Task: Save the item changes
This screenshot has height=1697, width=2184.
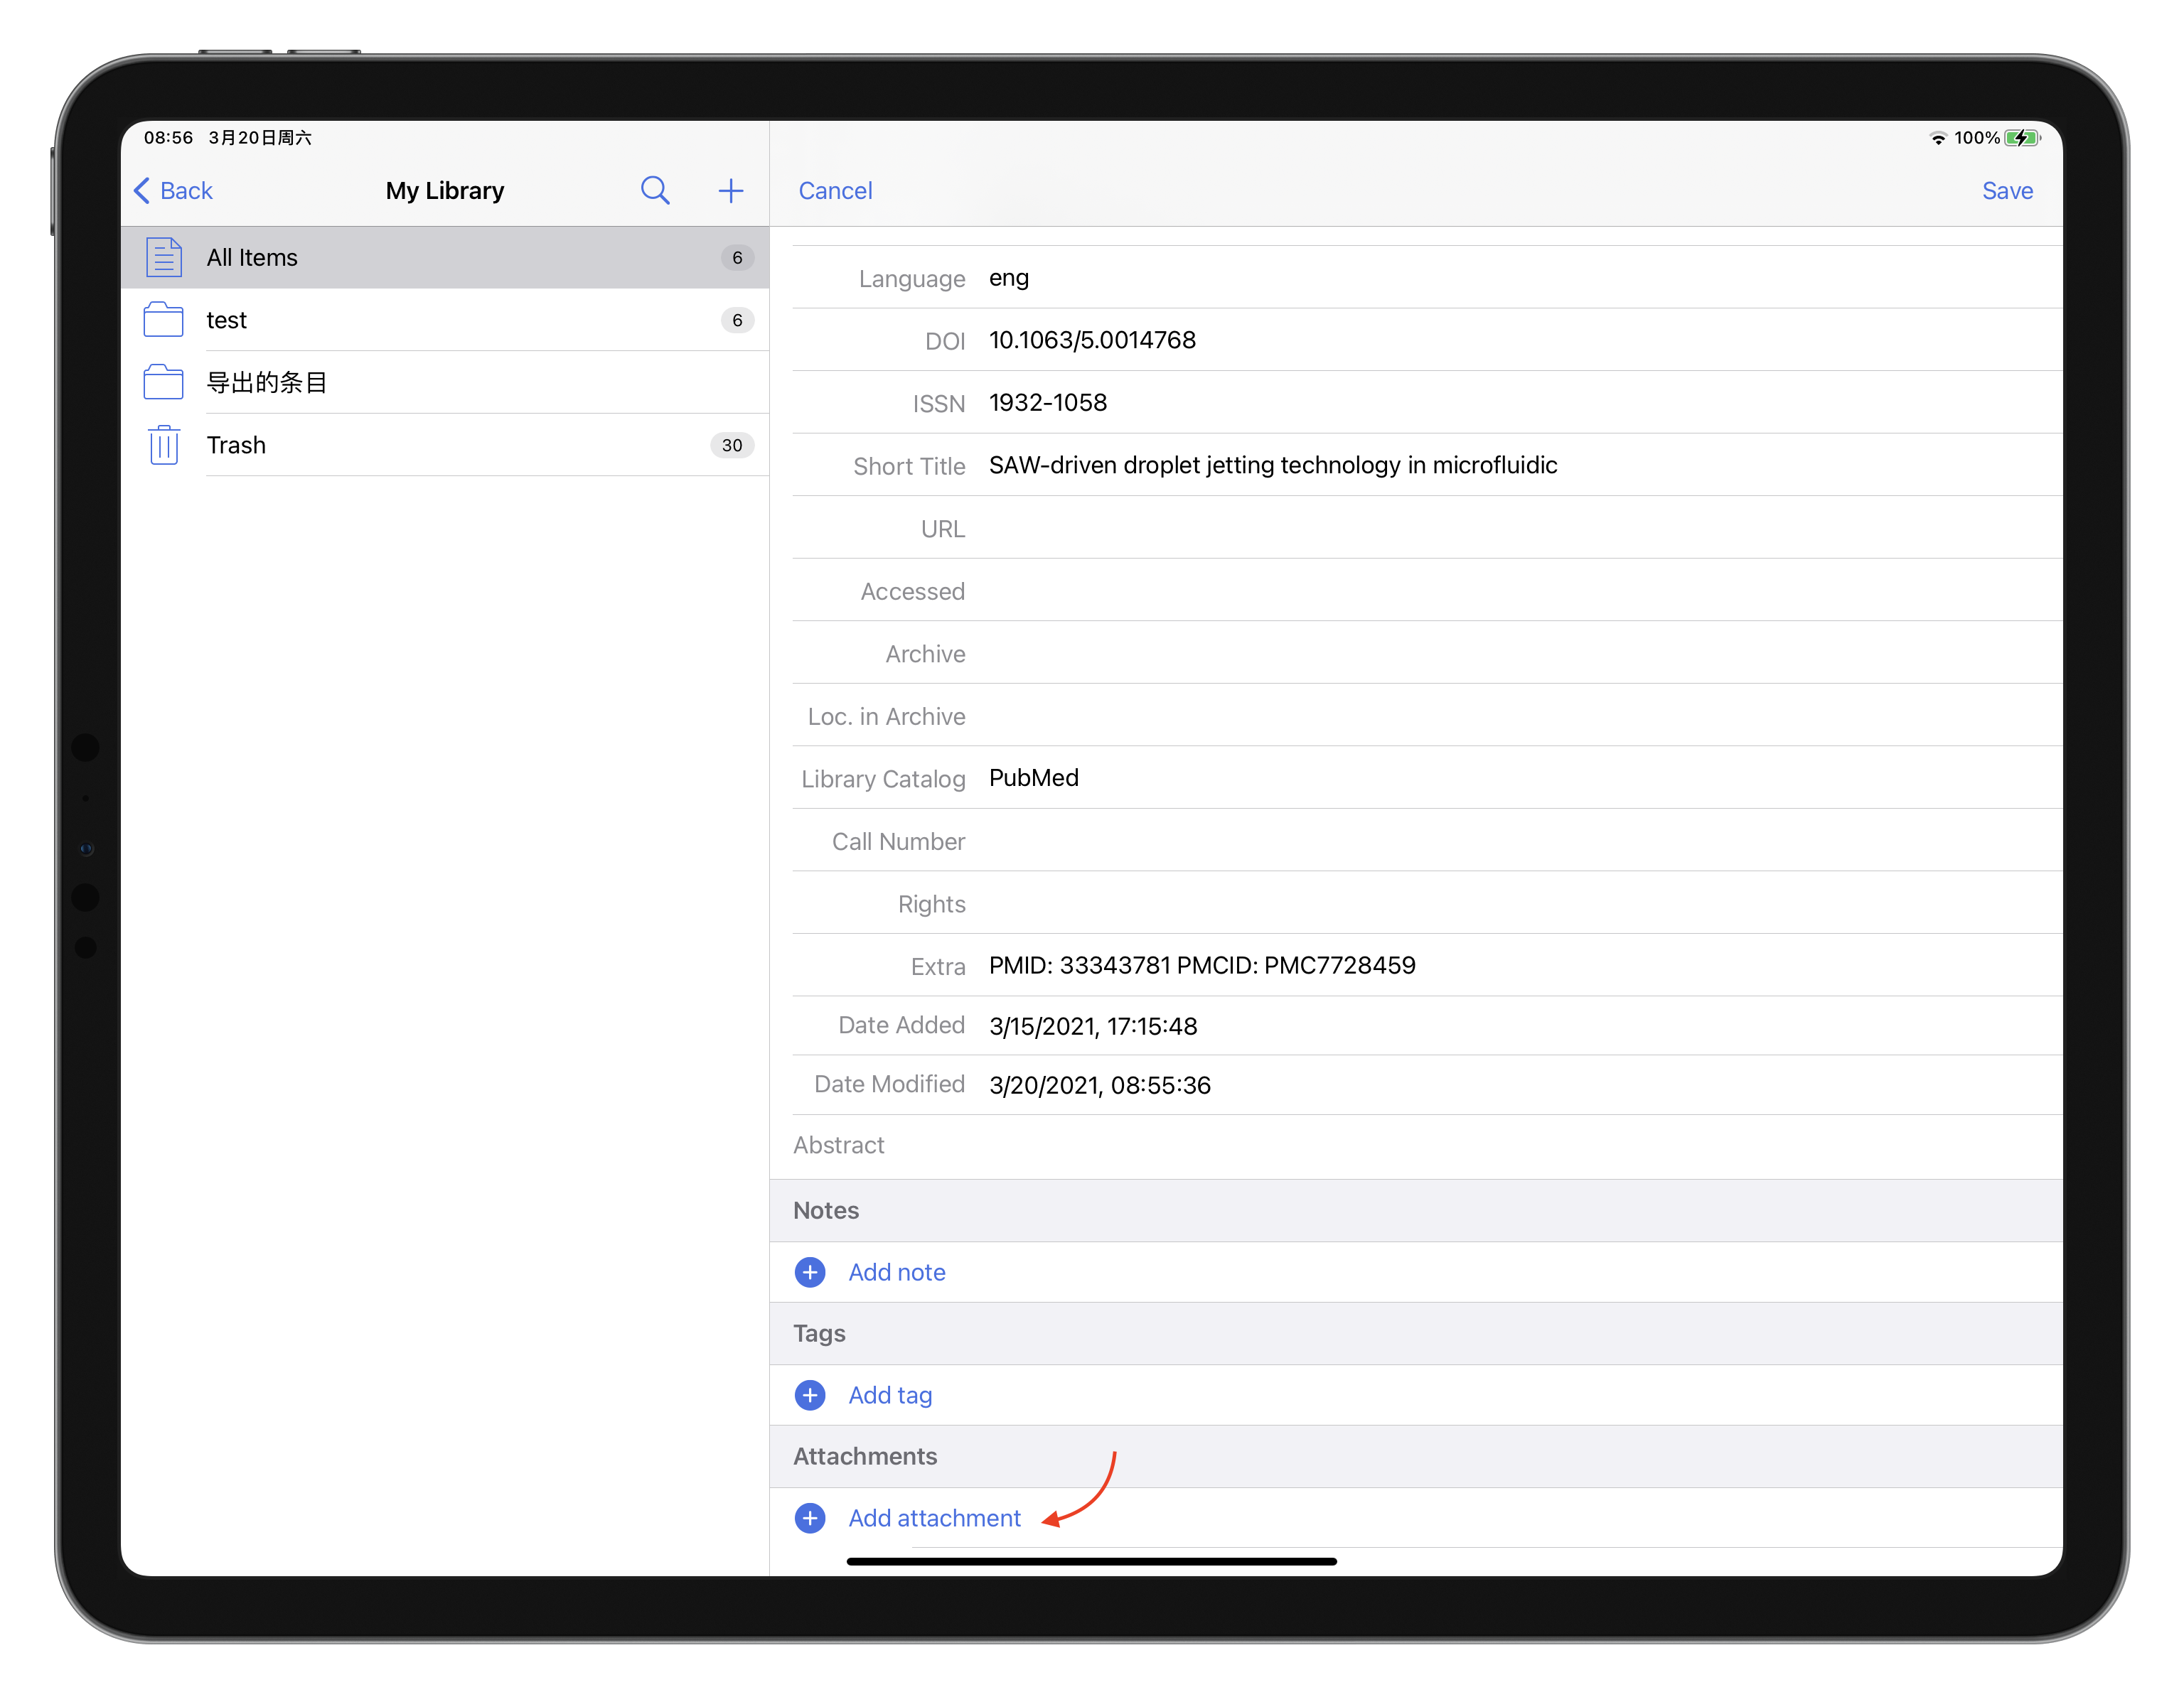Action: coord(2007,191)
